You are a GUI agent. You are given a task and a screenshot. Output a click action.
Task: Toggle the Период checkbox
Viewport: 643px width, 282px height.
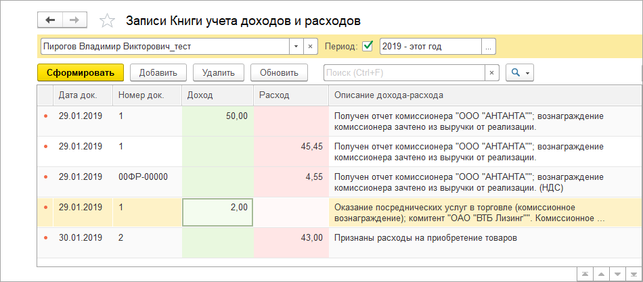point(368,47)
